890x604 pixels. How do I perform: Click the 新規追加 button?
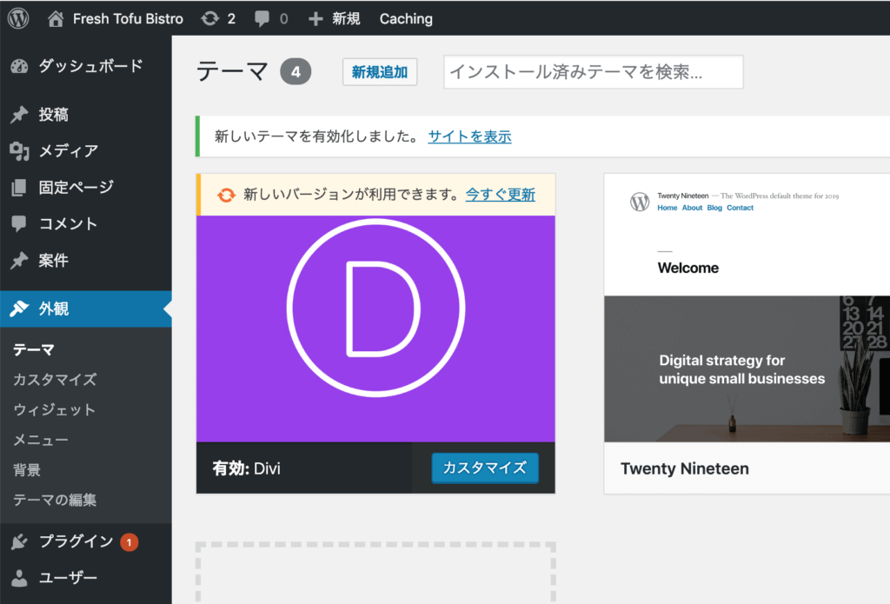(x=380, y=72)
